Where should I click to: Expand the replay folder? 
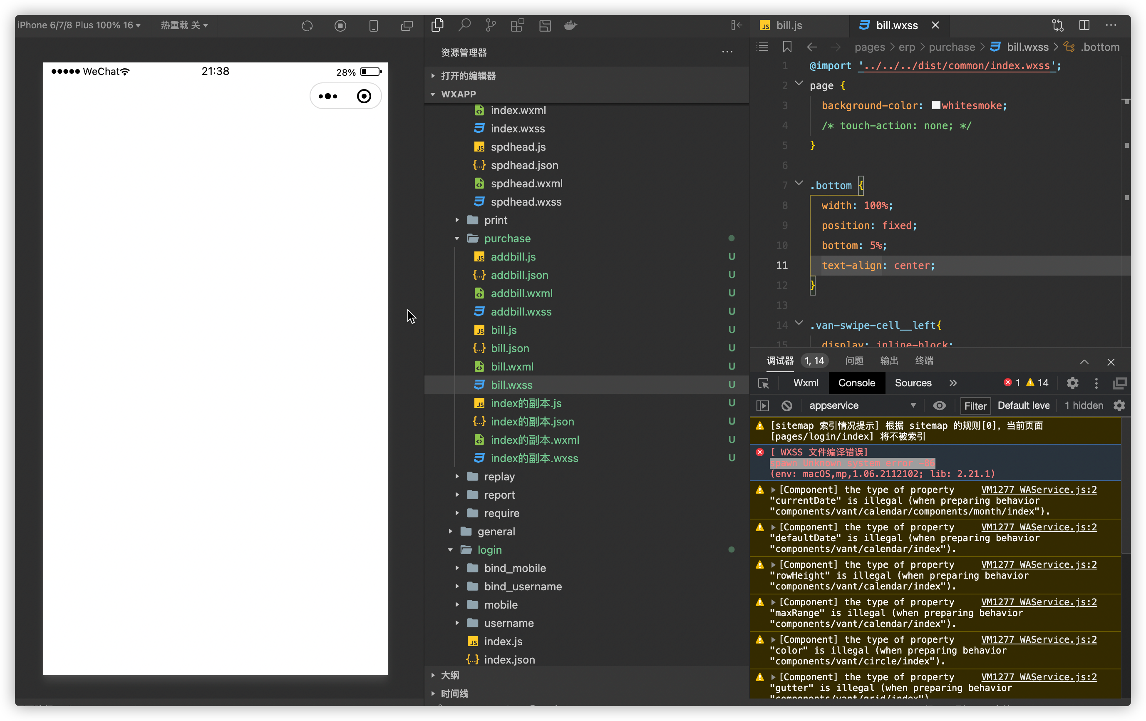click(499, 476)
